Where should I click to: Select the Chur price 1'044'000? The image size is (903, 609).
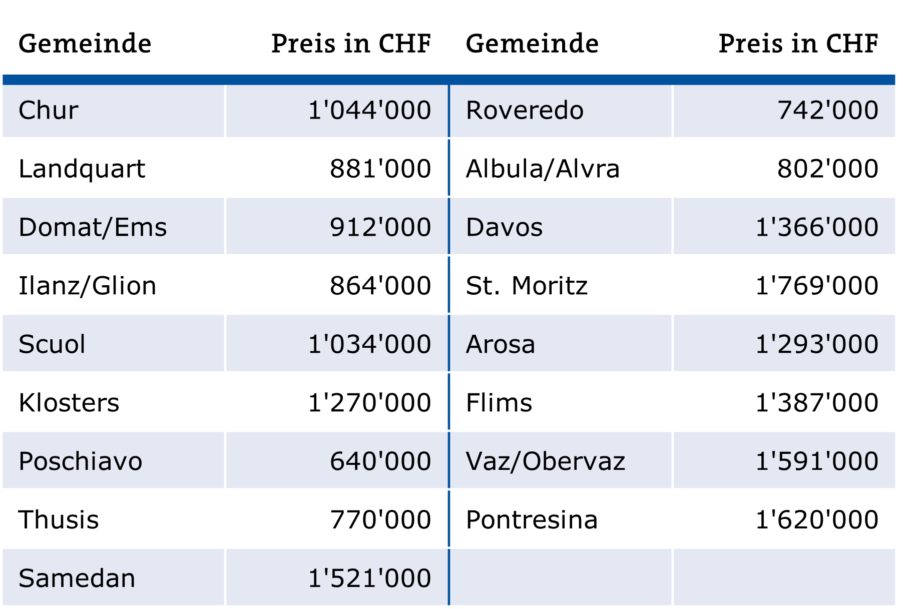369,111
